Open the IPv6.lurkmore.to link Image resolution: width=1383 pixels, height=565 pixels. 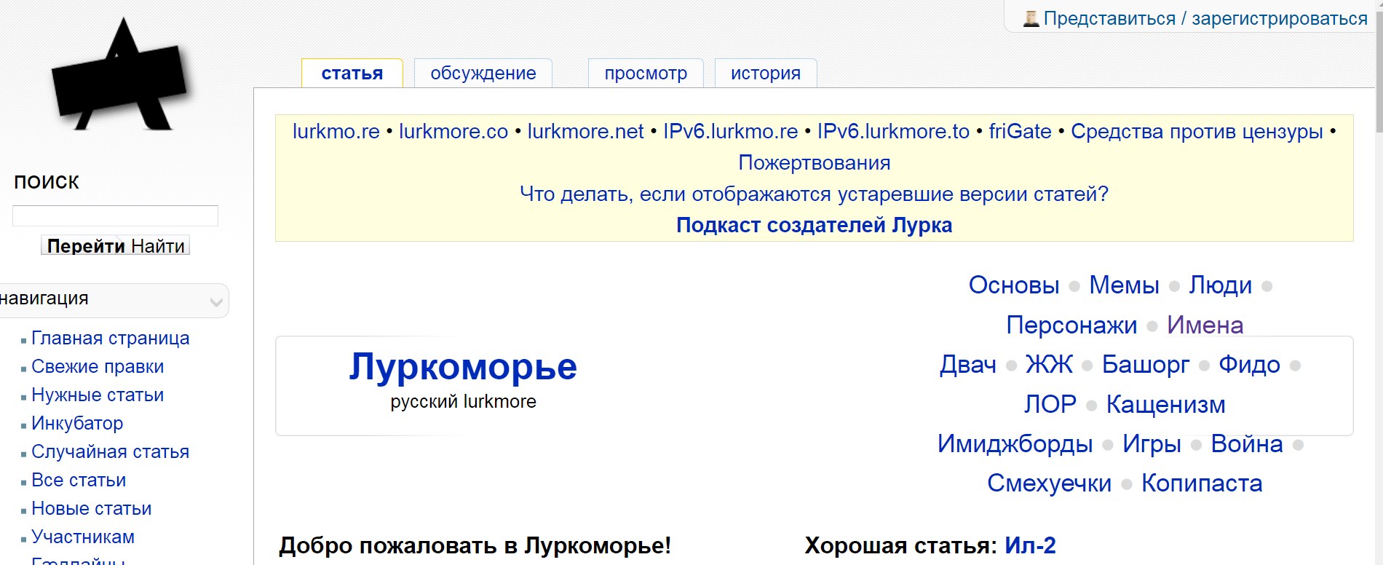pyautogui.click(x=893, y=132)
